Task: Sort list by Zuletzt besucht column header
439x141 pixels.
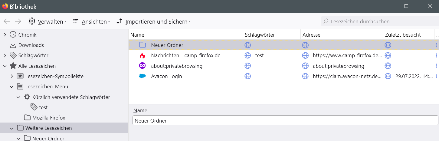Action: [403, 35]
